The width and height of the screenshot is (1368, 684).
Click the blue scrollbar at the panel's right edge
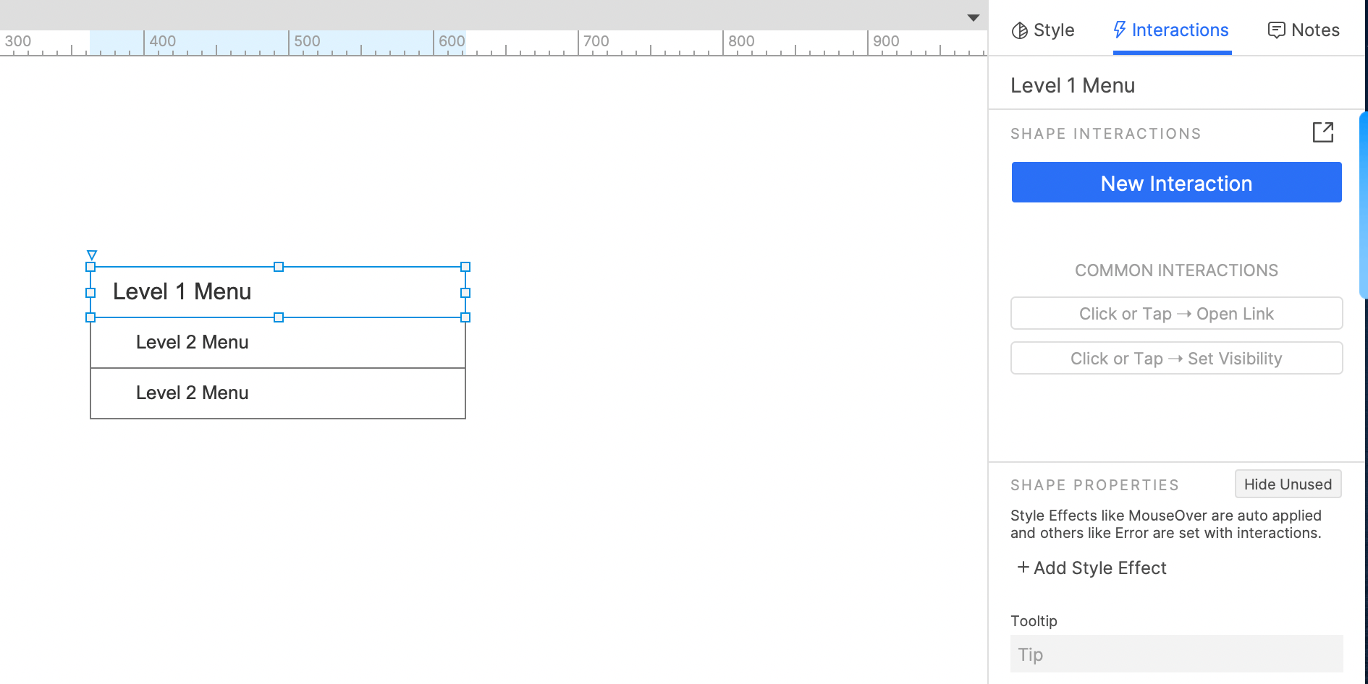pos(1364,205)
